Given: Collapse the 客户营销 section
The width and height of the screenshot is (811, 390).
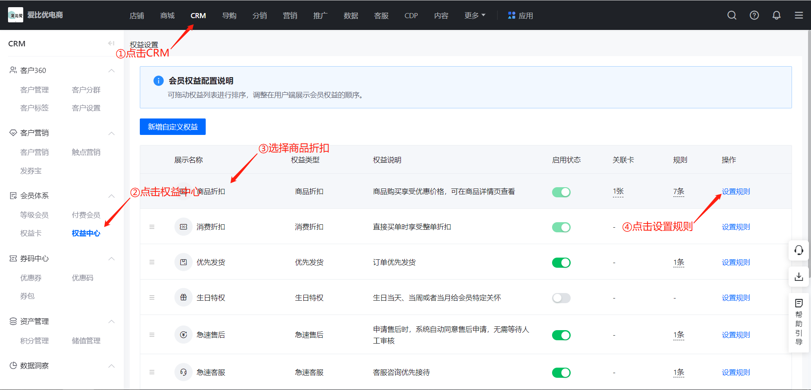Looking at the screenshot, I should (112, 133).
